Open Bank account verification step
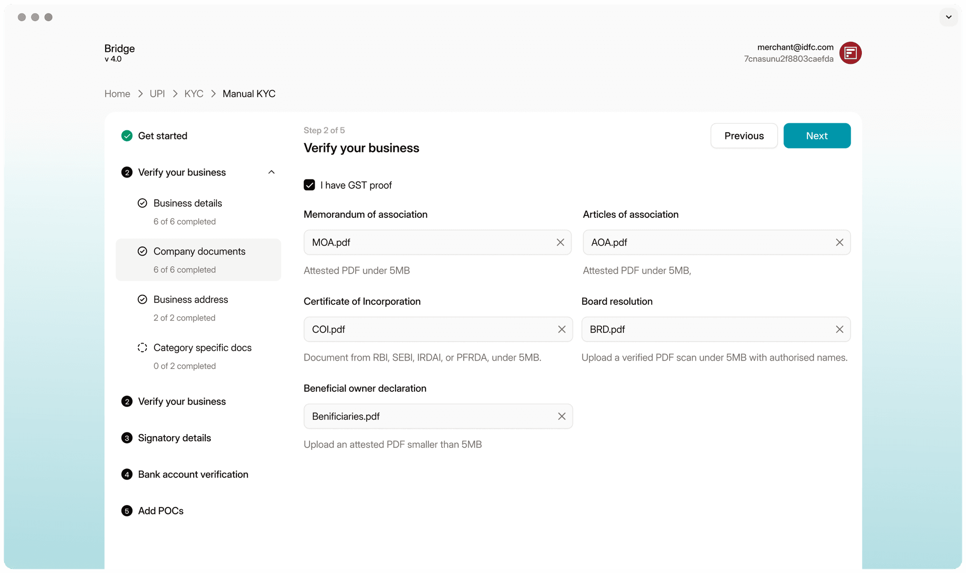The image size is (966, 573). point(193,474)
